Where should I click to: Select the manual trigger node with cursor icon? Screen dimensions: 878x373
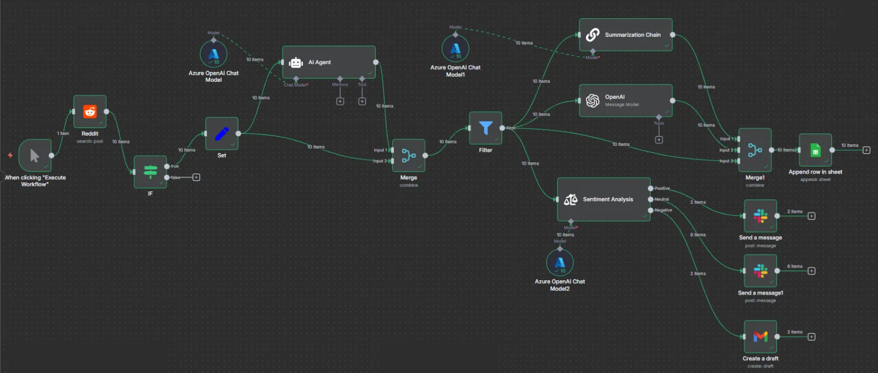pos(35,155)
